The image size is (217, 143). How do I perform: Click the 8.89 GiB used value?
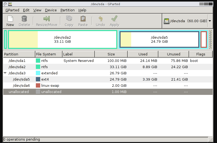point(150,67)
